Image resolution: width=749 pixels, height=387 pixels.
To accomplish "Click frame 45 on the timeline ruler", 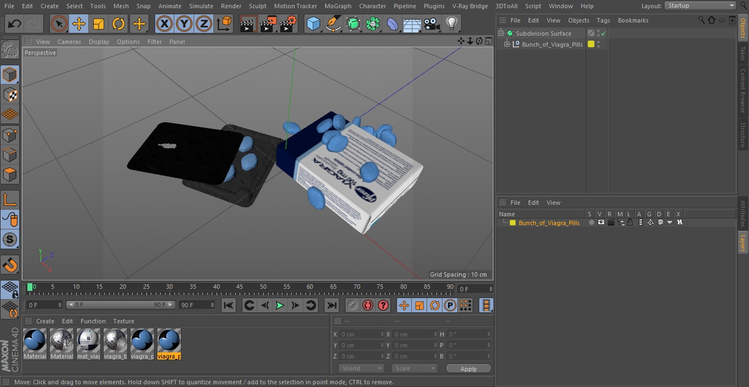I will (x=240, y=288).
